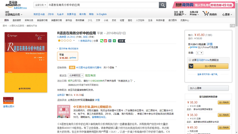Click the yellow 加入购物车 button
Screen dimensions: 238x134
coord(208,66)
